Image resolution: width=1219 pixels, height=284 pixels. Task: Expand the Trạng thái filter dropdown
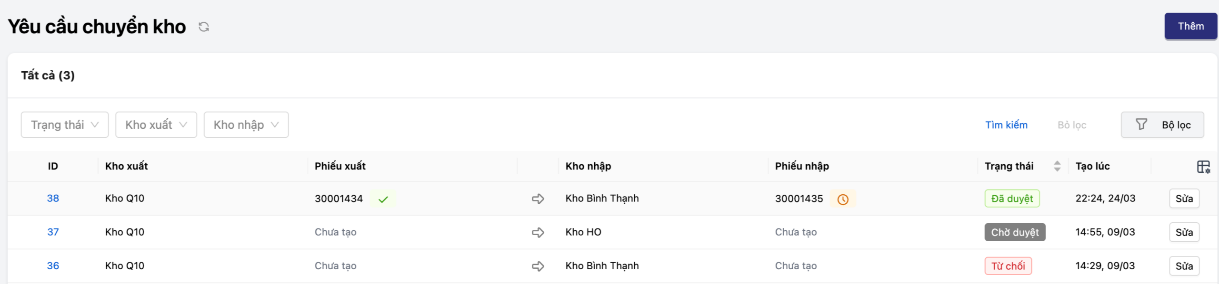[65, 125]
